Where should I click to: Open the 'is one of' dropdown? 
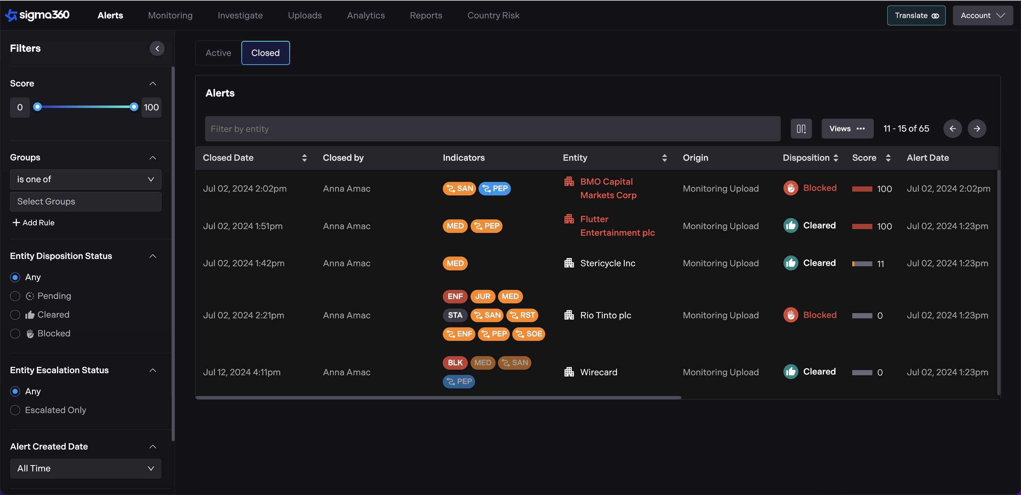tap(85, 179)
